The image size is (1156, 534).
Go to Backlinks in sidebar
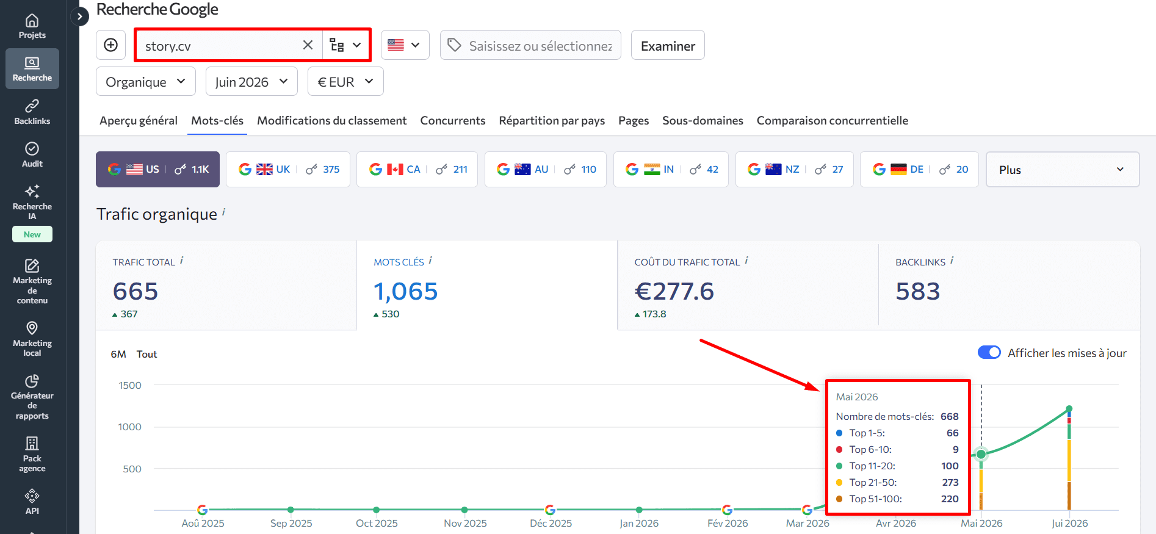click(32, 112)
